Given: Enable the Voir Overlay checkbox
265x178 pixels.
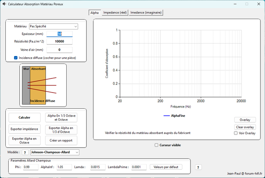Looking at the screenshot, I should point(236,133).
